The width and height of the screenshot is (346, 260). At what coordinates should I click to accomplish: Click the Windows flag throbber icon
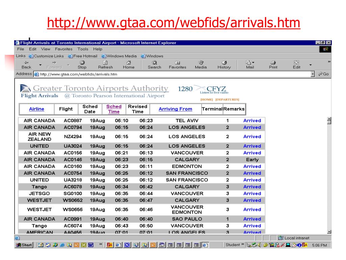pos(325,49)
